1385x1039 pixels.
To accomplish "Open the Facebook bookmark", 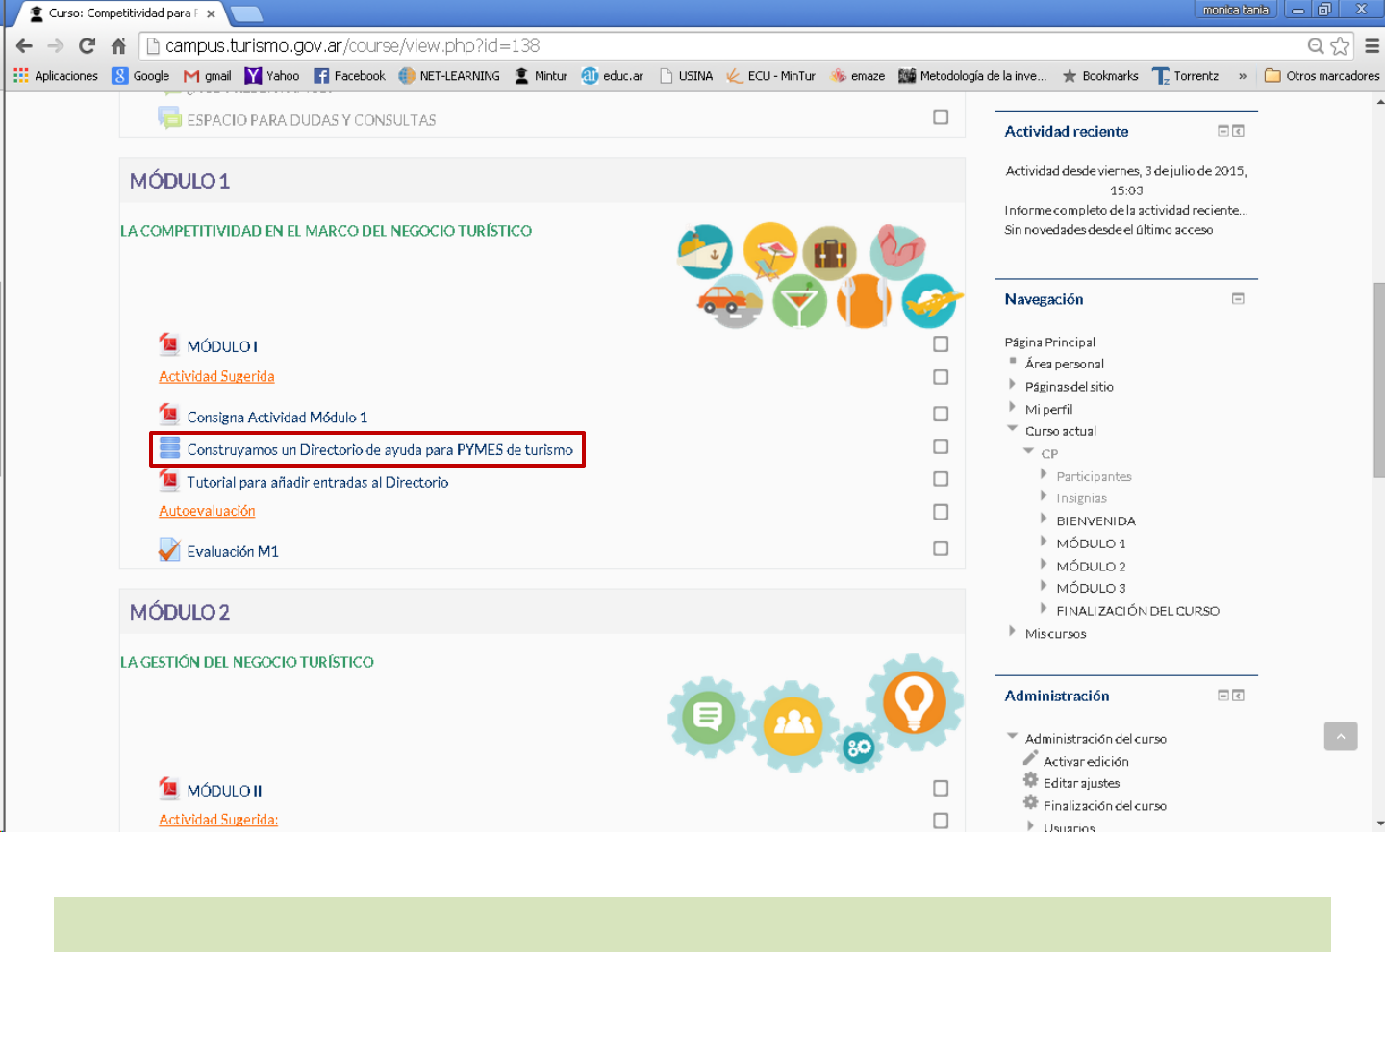I will (349, 76).
